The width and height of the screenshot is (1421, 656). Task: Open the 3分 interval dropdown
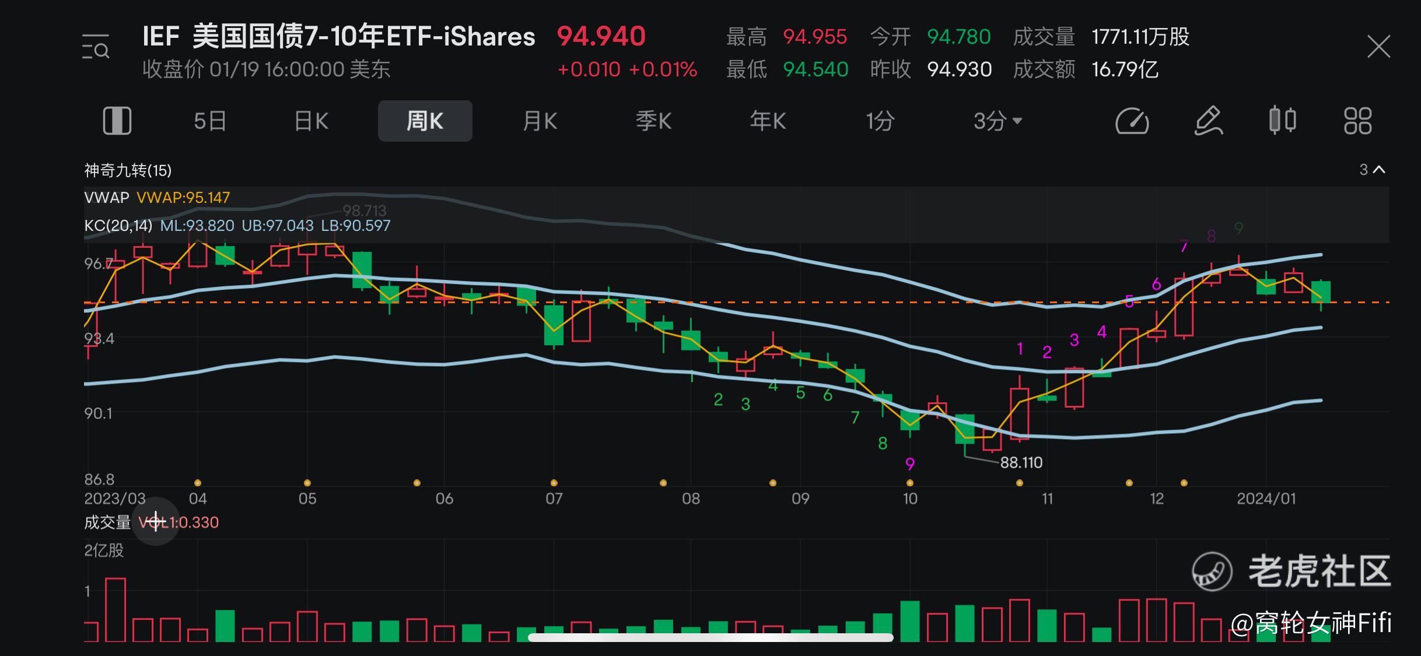tap(998, 121)
